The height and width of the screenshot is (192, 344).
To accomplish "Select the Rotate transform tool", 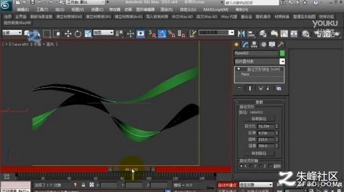I will [x=78, y=34].
